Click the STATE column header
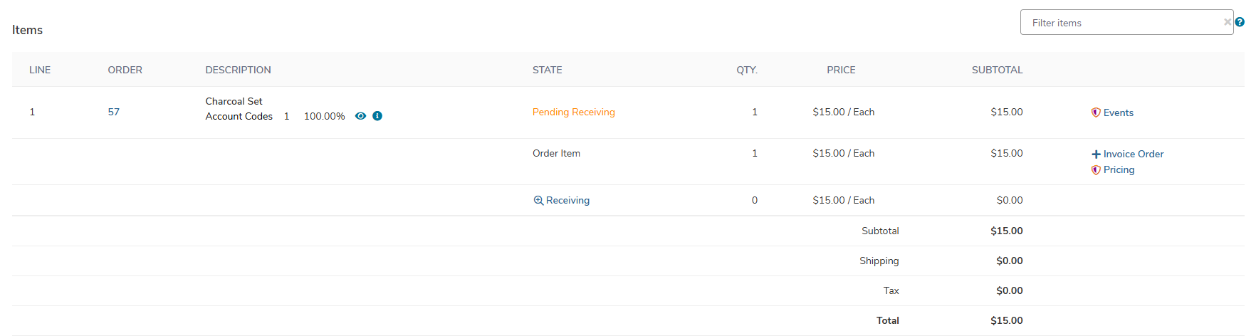This screenshot has height=336, width=1256. [548, 70]
